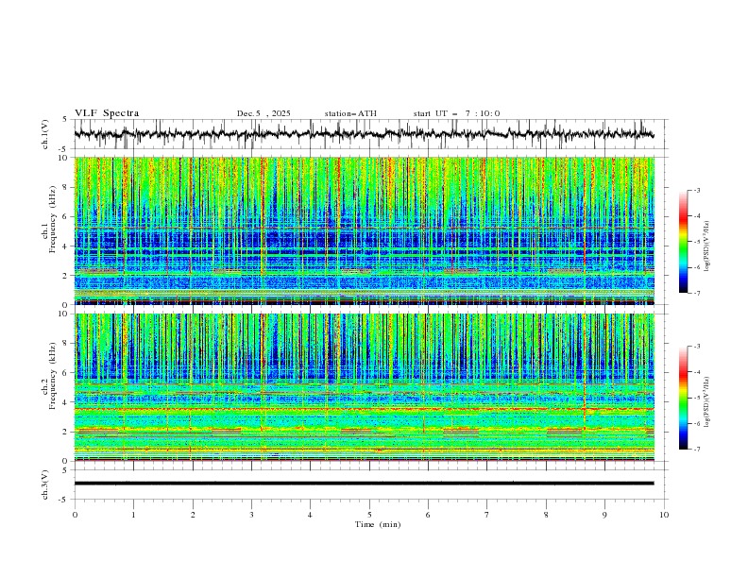Click the start UT time label

(456, 113)
